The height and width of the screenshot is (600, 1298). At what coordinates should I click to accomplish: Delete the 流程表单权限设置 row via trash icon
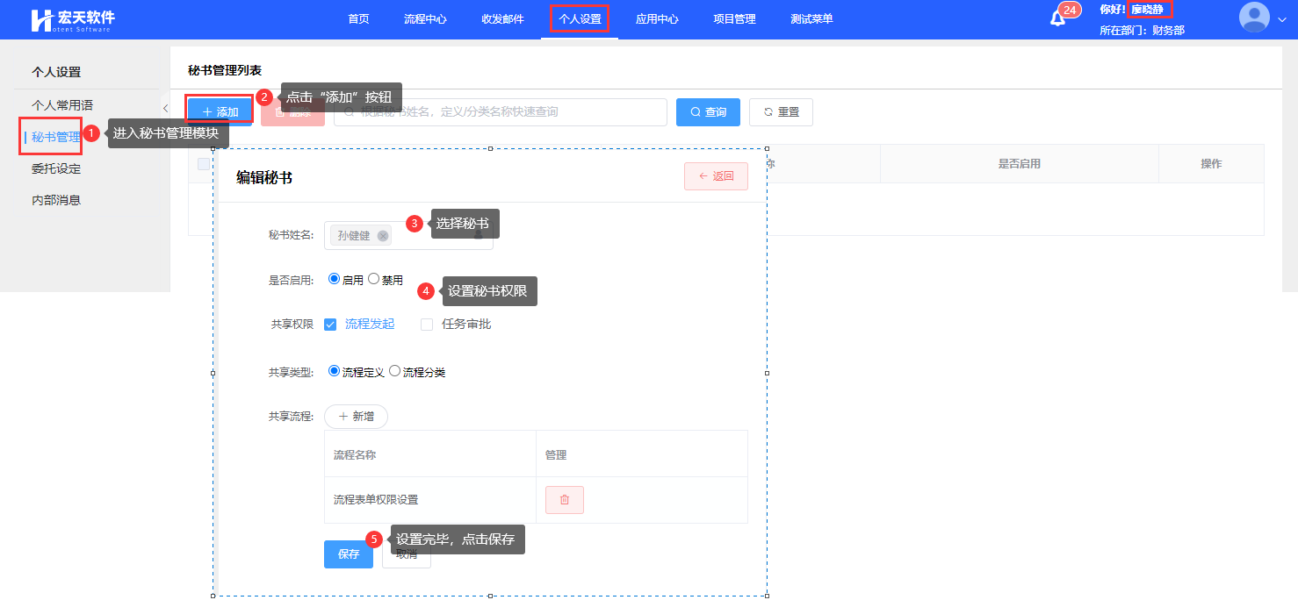(564, 500)
